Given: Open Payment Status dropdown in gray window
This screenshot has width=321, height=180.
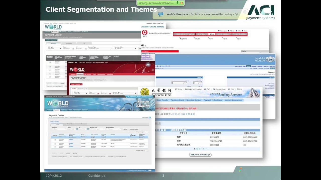Looking at the screenshot, I should (125, 48).
